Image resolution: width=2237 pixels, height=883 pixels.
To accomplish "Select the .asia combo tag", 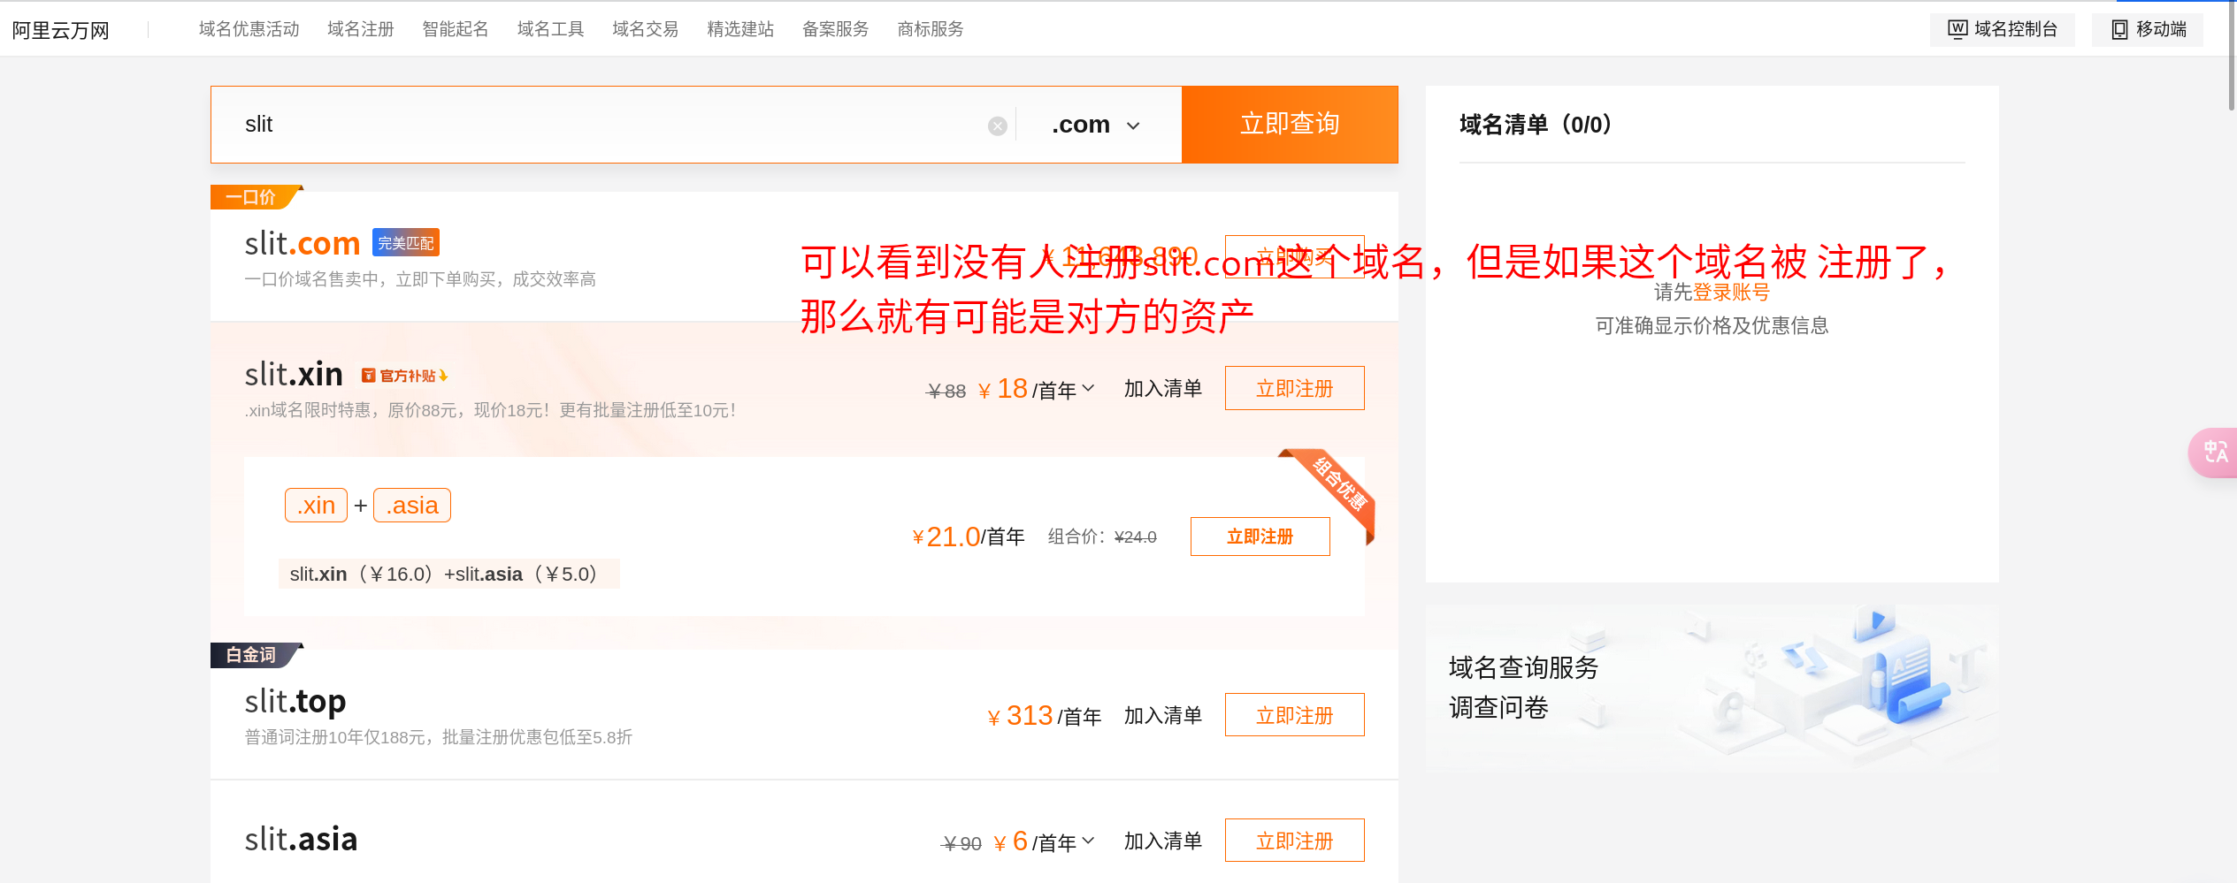I will point(412,506).
